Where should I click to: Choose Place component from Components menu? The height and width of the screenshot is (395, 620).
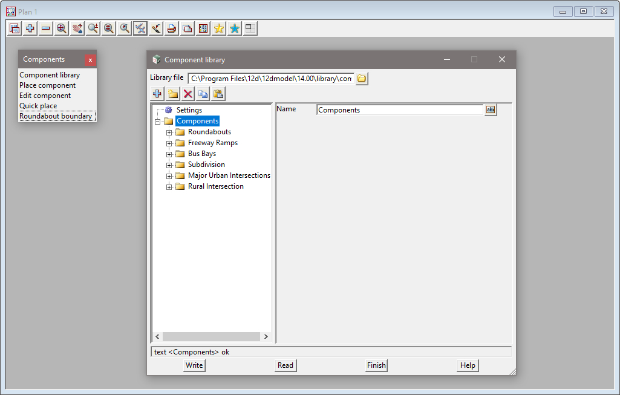click(47, 85)
